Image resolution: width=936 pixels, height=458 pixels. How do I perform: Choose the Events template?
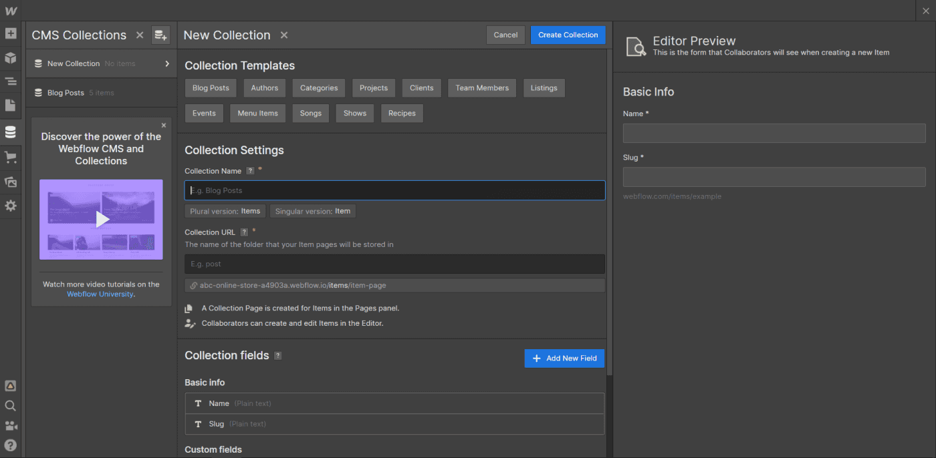click(204, 113)
